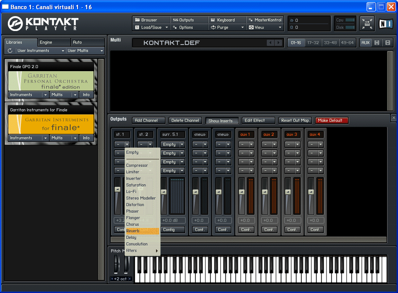Expand the User Instruments dropdown
Viewport: 398px width, 293px height.
point(41,51)
